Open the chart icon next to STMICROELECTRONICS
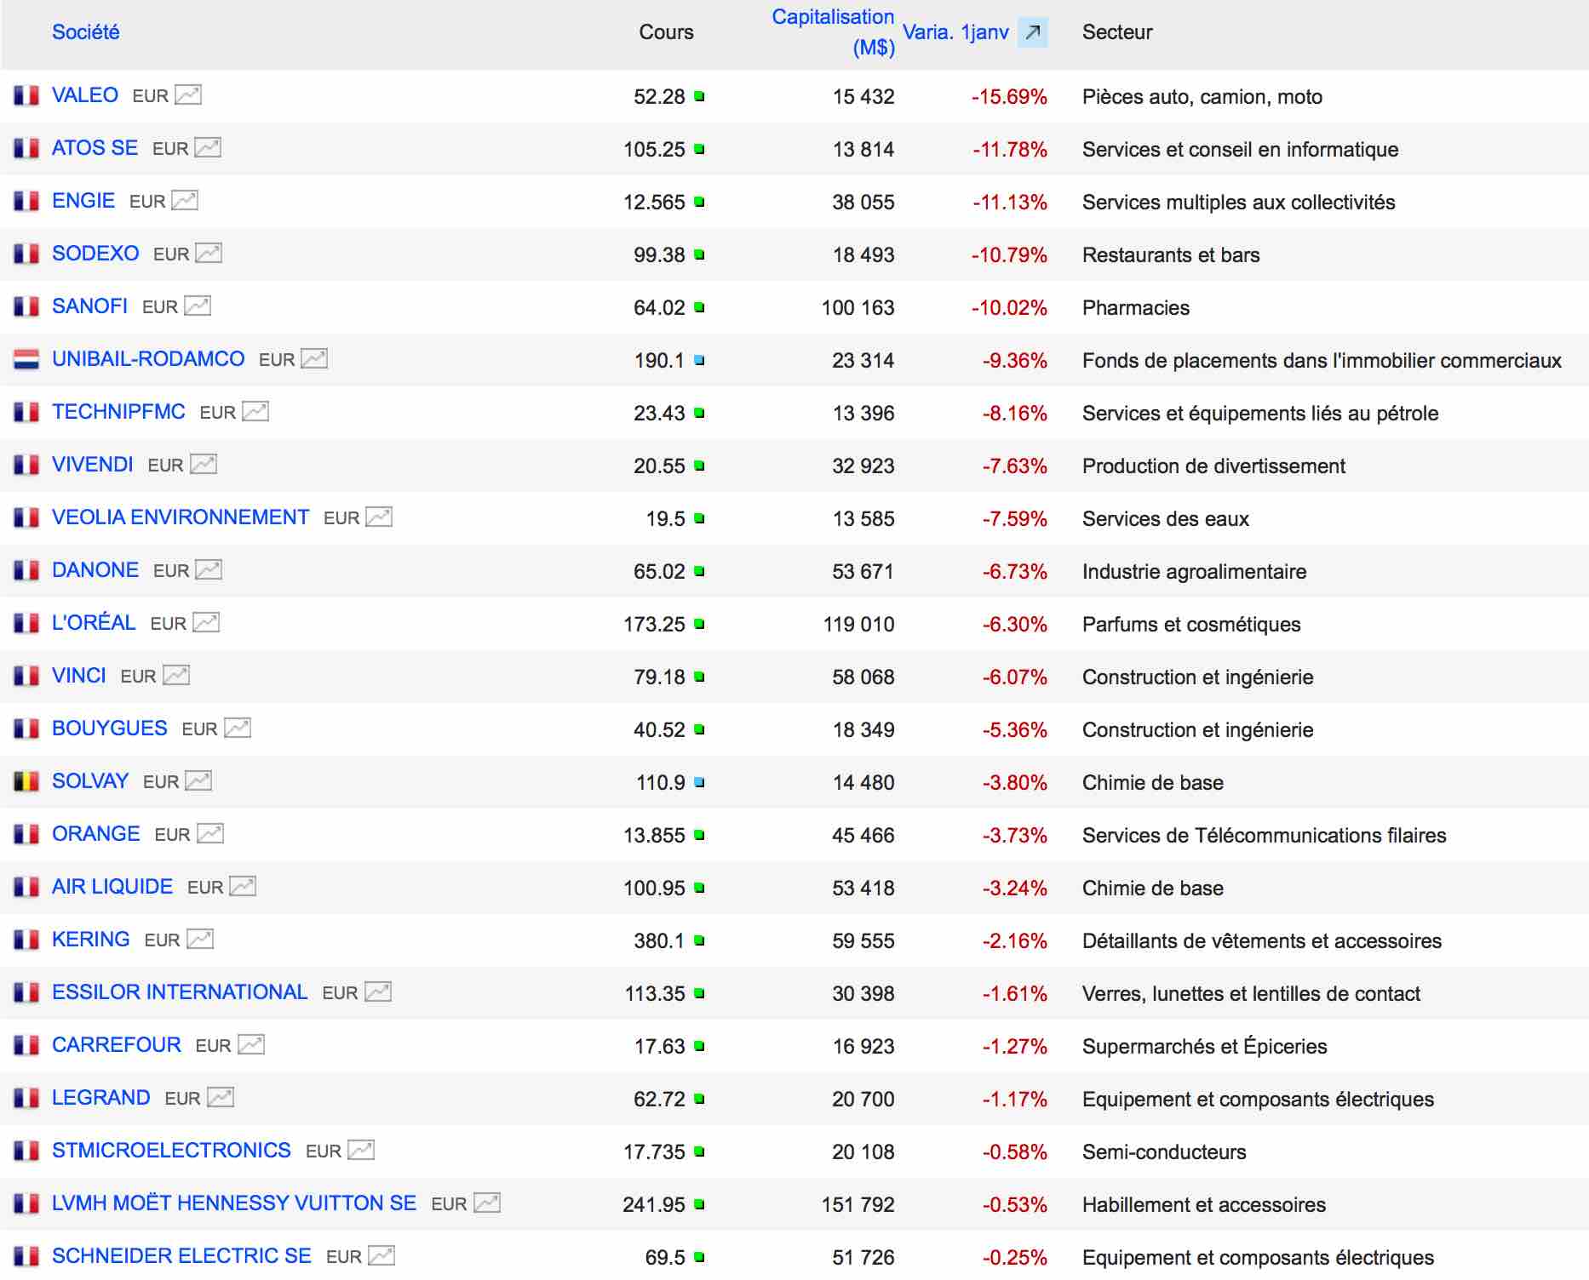This screenshot has width=1589, height=1280. (361, 1150)
